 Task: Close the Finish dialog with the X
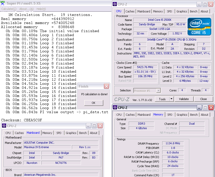106,86
